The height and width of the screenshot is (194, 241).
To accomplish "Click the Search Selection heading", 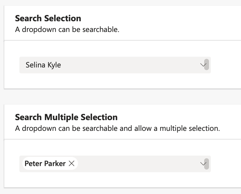I will tap(48, 18).
